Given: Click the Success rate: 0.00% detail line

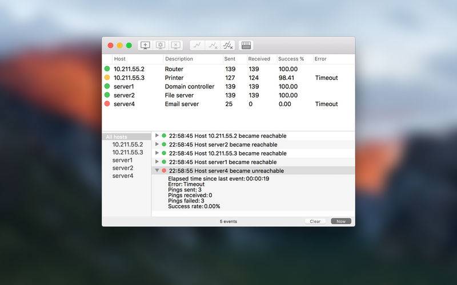Looking at the screenshot, I should coord(194,206).
